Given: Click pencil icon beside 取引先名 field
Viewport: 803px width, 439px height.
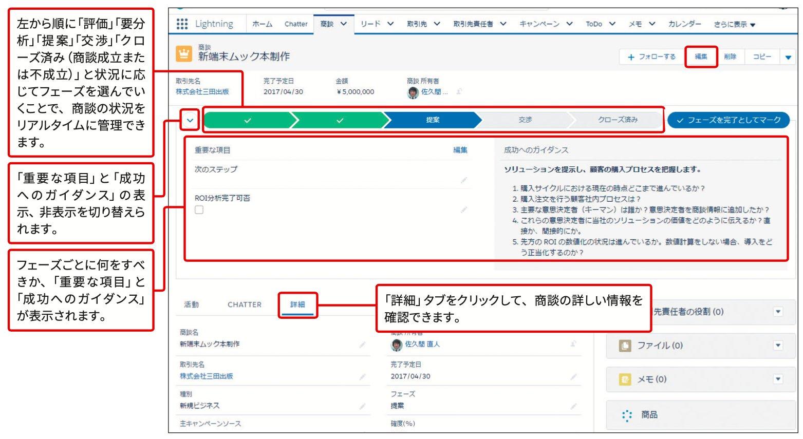Looking at the screenshot, I should click(362, 377).
